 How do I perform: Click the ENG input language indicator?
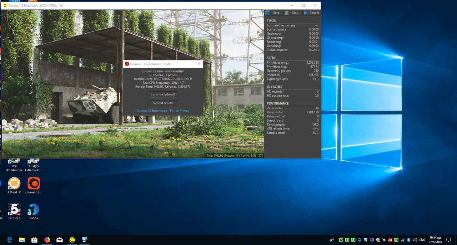point(422,240)
